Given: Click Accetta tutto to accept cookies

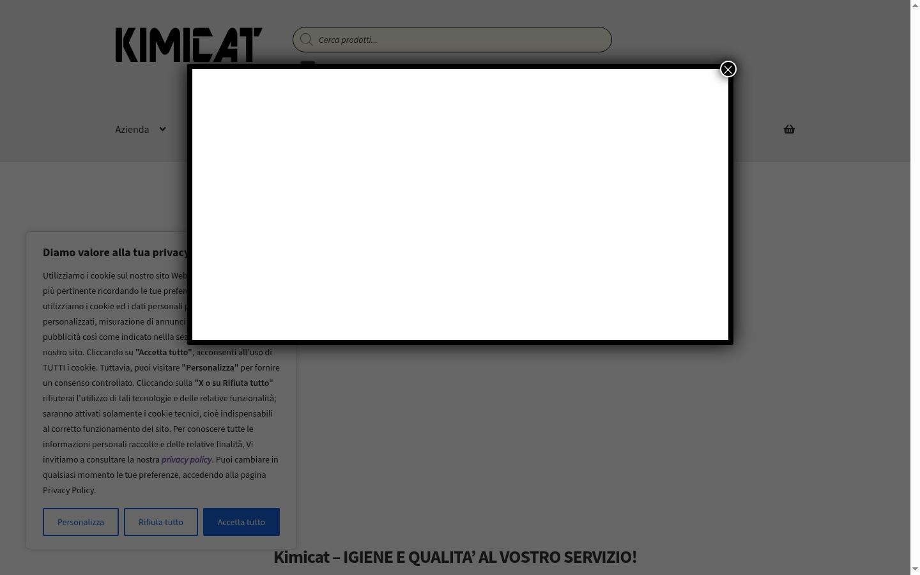Looking at the screenshot, I should click(241, 522).
